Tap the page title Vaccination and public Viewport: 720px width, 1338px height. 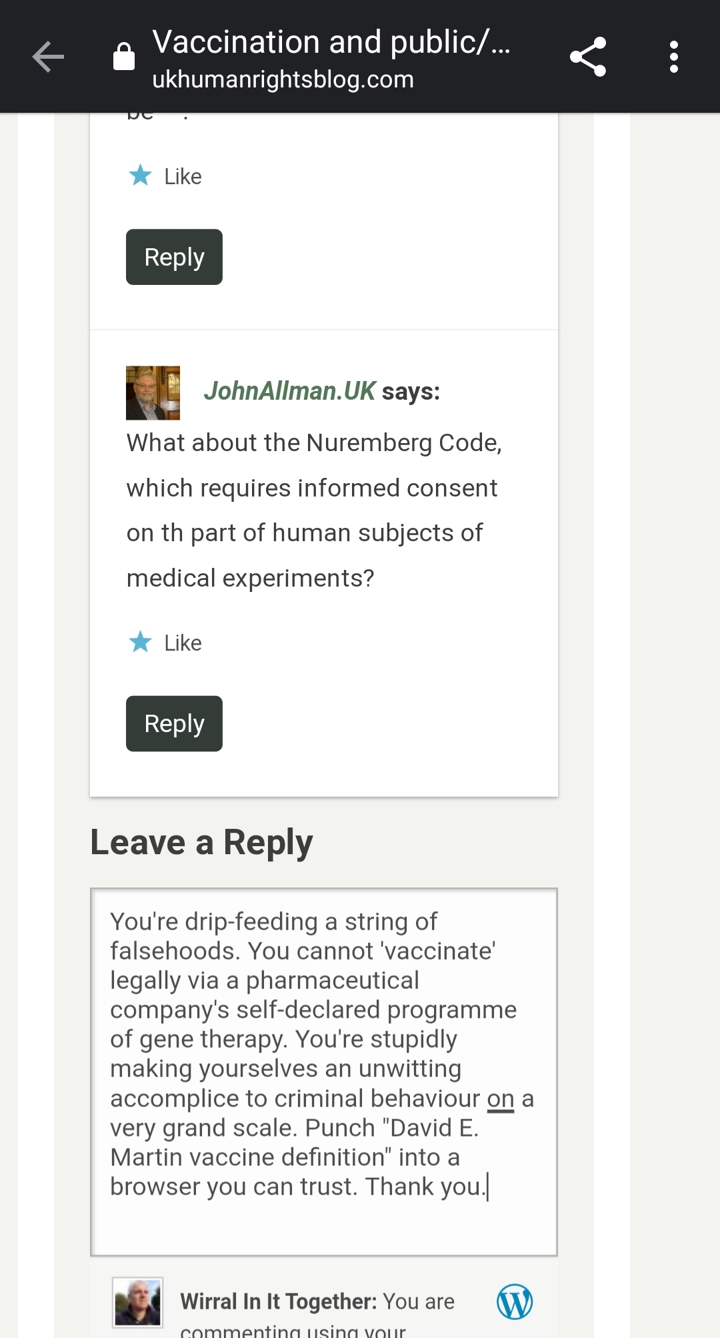331,42
